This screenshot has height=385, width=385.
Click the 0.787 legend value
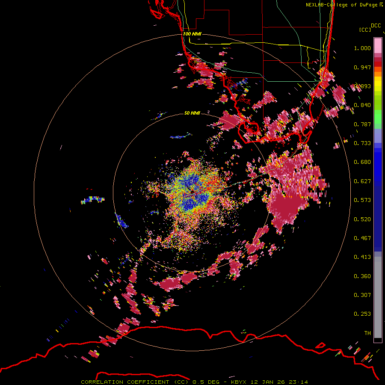(x=362, y=124)
